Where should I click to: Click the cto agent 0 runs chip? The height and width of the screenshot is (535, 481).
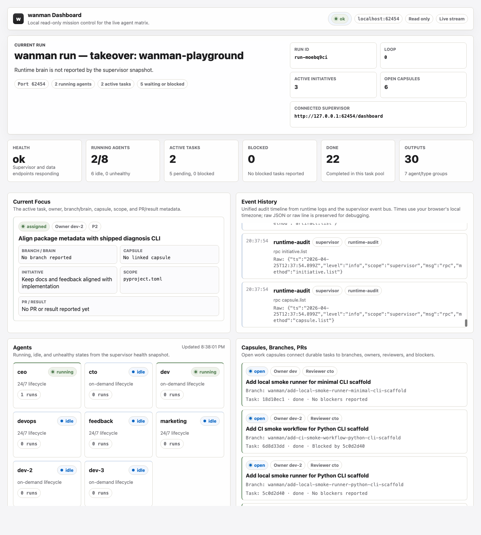(x=101, y=395)
